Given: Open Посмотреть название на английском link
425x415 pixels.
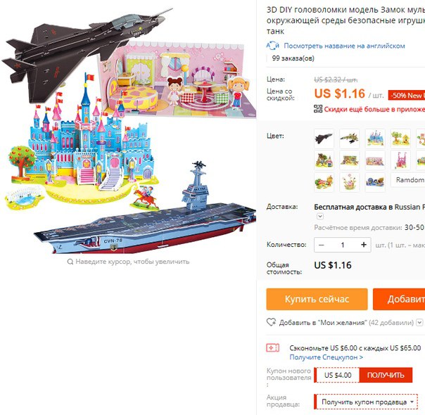Looking at the screenshot, I should pyautogui.click(x=344, y=46).
